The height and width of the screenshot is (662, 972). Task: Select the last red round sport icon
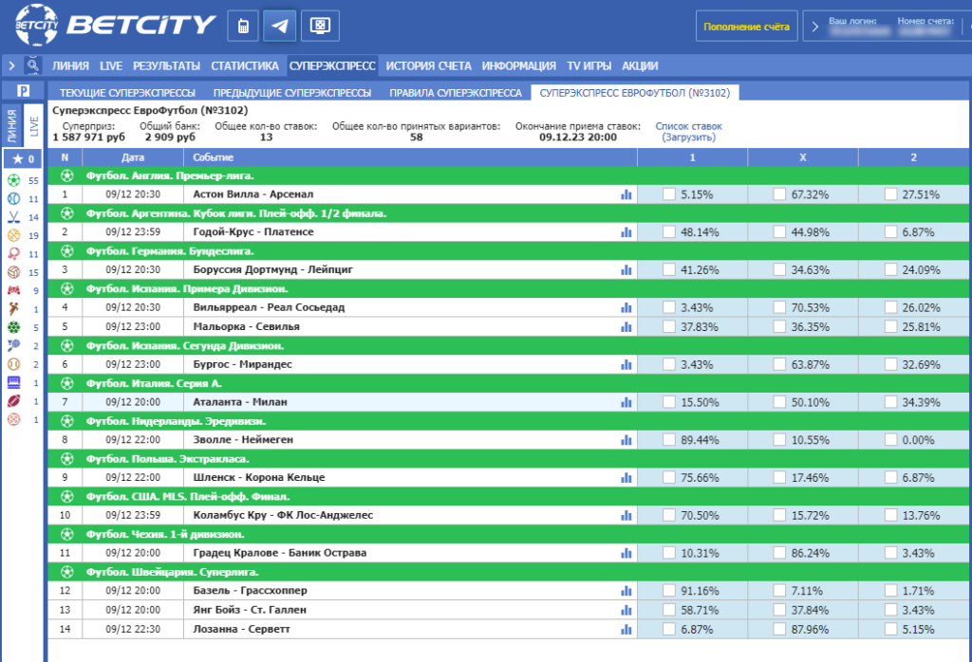coord(13,419)
